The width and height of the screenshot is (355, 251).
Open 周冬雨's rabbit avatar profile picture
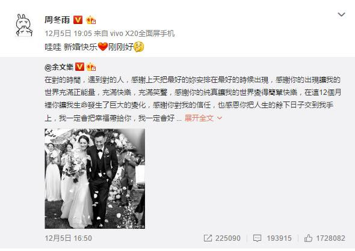[24, 25]
